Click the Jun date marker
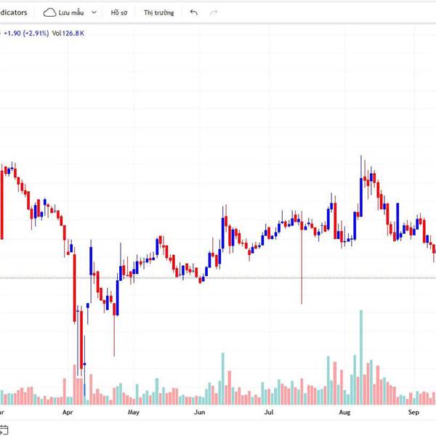Screen dimensions: 436x436 201,413
